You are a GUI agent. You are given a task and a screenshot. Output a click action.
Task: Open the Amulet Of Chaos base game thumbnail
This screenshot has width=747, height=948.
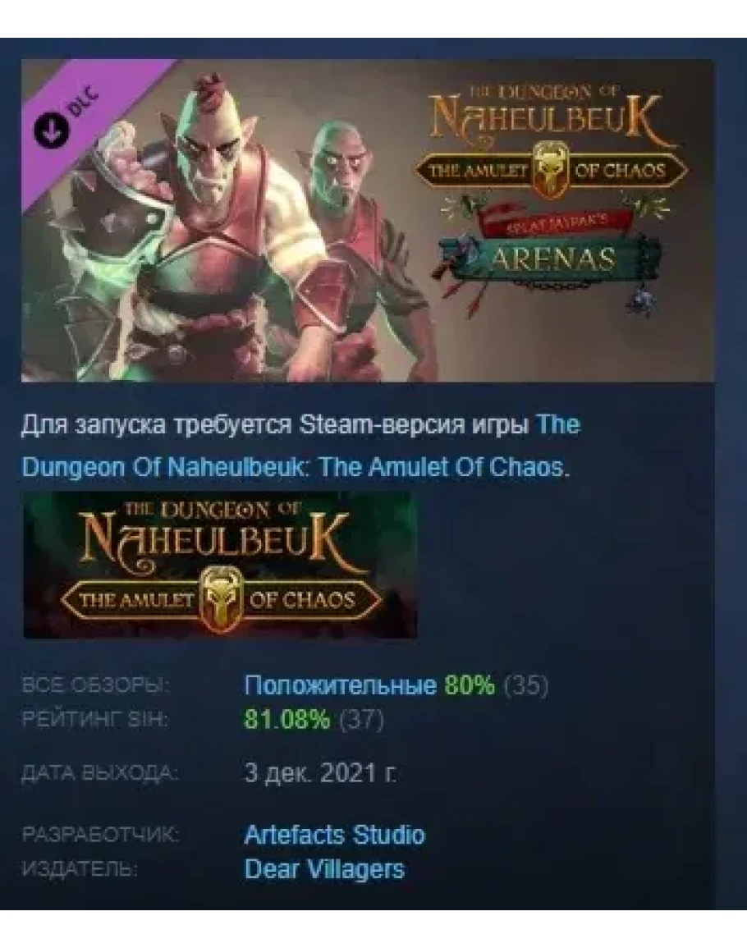pos(220,565)
